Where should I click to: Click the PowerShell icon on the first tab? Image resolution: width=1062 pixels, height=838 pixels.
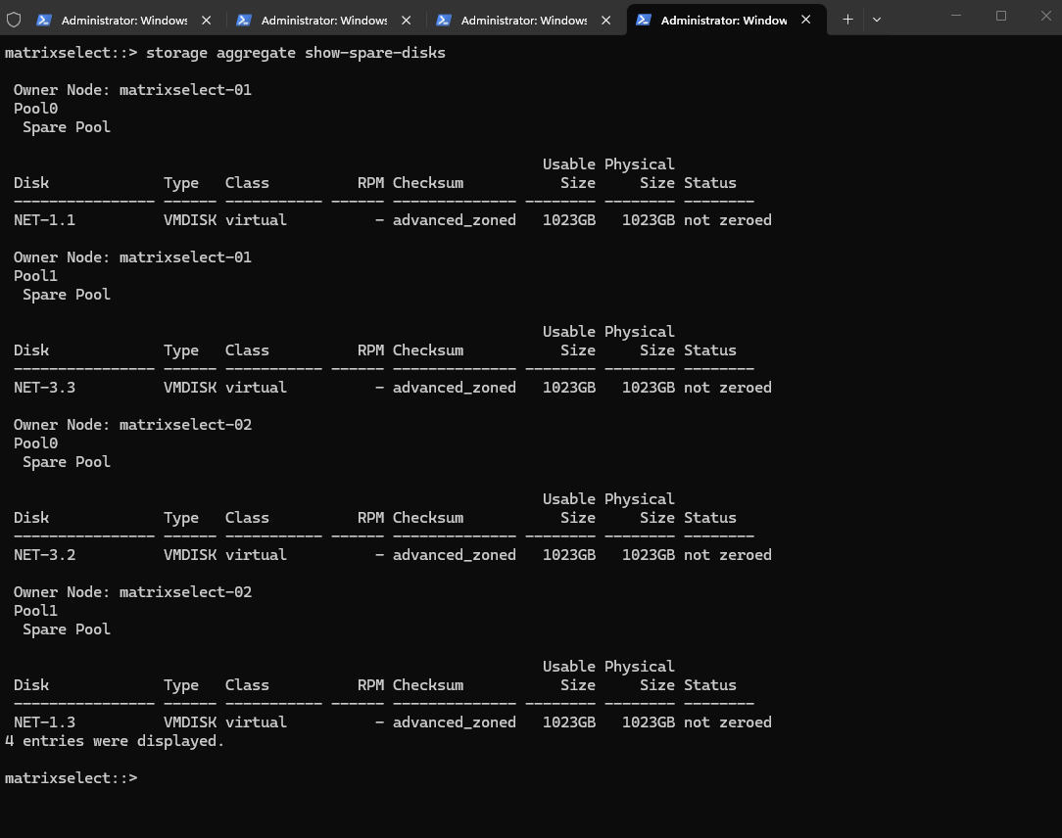[44, 20]
